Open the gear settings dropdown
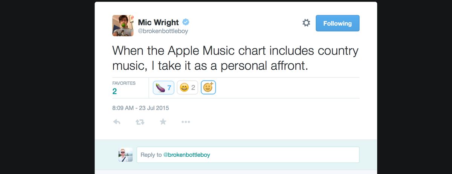Viewport: 452px width, 174px height. tap(306, 23)
